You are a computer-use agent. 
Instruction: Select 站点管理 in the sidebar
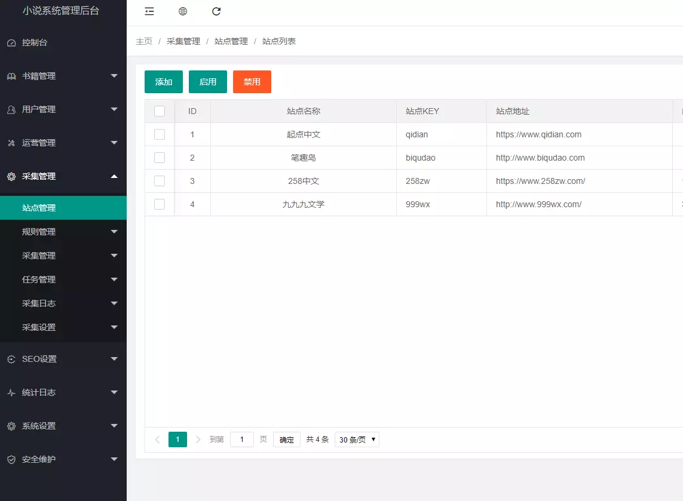pyautogui.click(x=63, y=208)
